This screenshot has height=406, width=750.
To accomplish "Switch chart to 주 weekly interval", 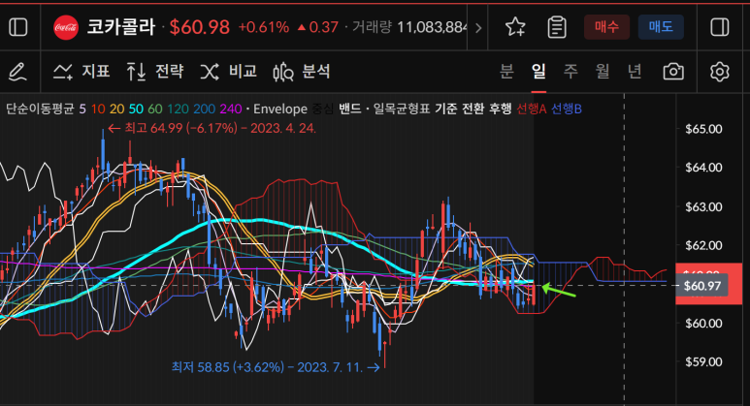I will click(x=571, y=72).
